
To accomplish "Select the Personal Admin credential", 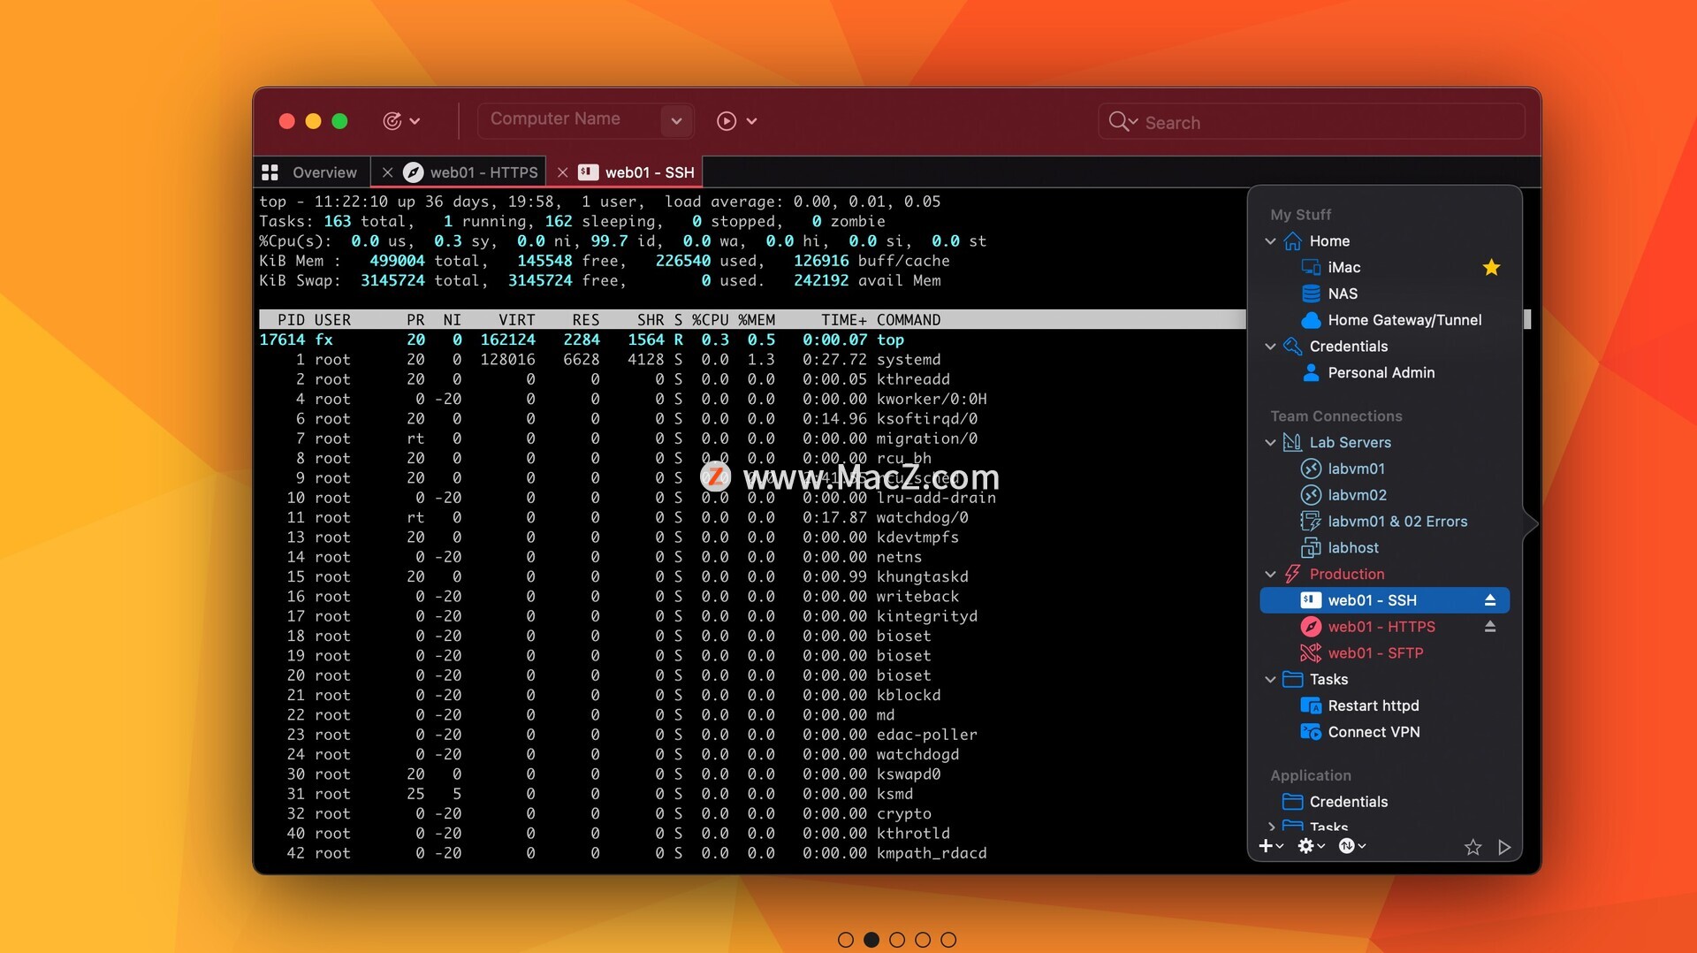I will [1384, 373].
